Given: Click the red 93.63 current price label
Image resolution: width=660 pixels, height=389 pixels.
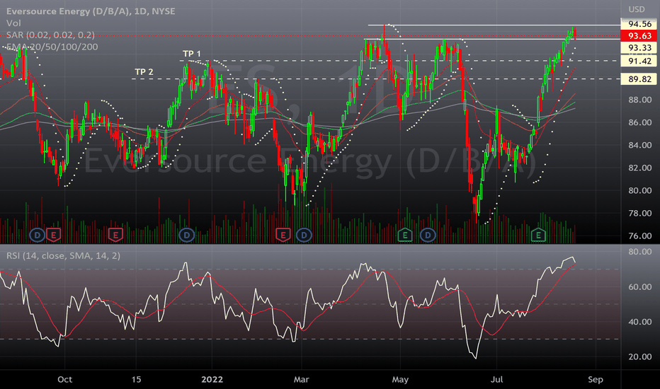Looking at the screenshot, I should point(639,36).
